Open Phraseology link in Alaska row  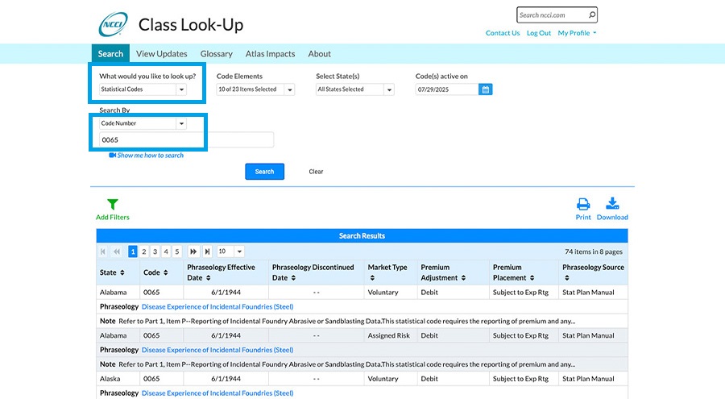pyautogui.click(x=217, y=393)
